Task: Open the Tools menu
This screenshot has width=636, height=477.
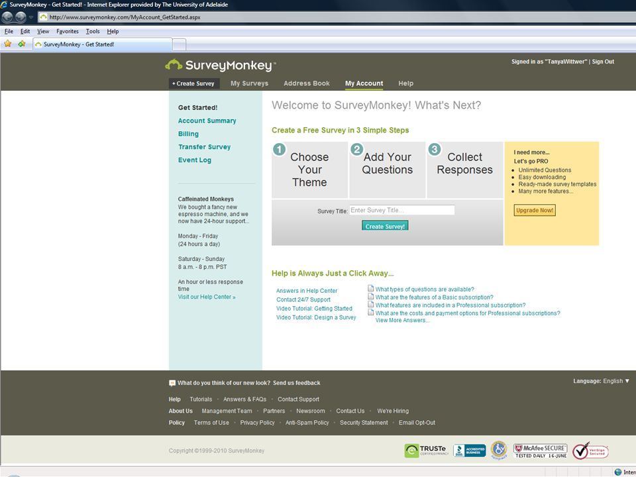Action: point(93,31)
